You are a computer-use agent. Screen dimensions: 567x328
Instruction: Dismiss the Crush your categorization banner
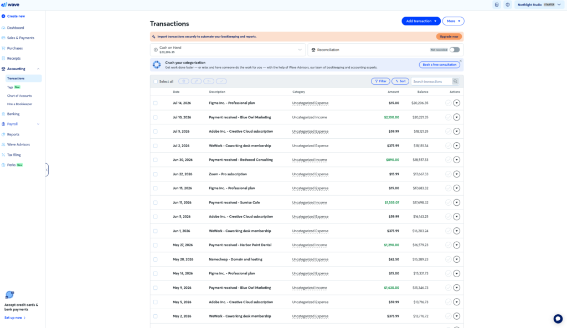pyautogui.click(x=461, y=61)
